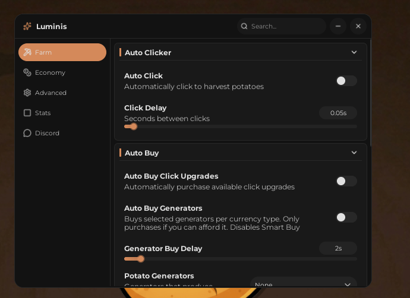The height and width of the screenshot is (298, 410).
Task: Switch to the Economy tab
Action: click(62, 72)
